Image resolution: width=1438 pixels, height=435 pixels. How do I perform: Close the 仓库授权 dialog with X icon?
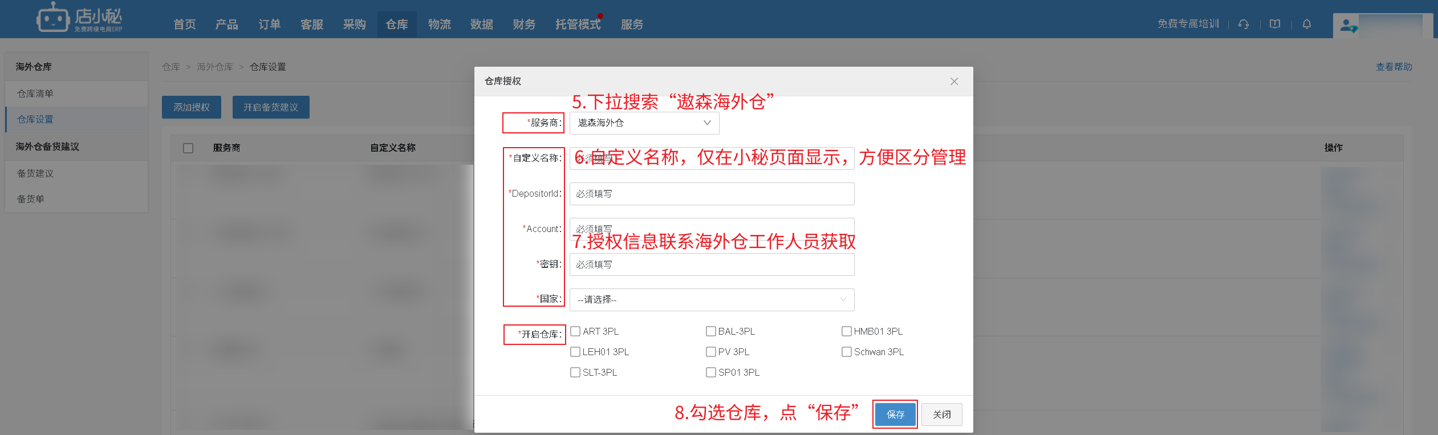[954, 82]
